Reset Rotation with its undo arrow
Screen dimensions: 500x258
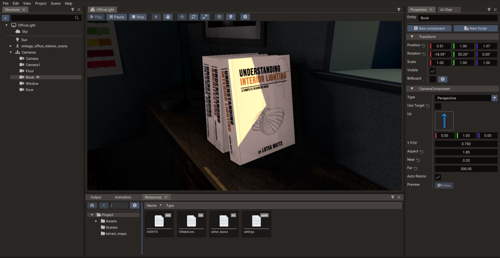[424, 54]
